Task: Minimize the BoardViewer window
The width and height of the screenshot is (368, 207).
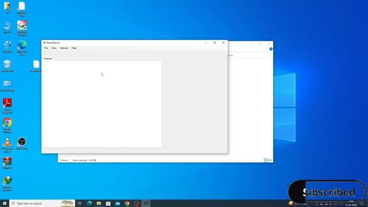Action: [x=206, y=43]
